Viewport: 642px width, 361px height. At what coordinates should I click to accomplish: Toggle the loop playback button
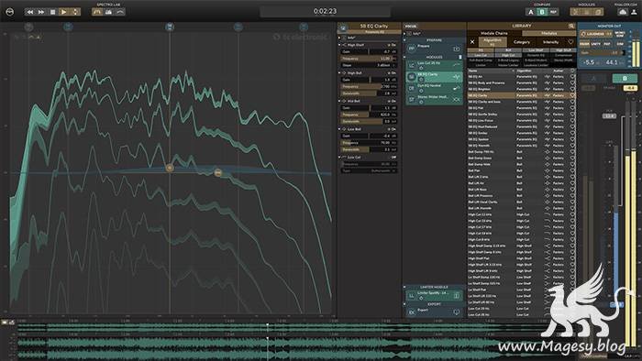tap(75, 12)
